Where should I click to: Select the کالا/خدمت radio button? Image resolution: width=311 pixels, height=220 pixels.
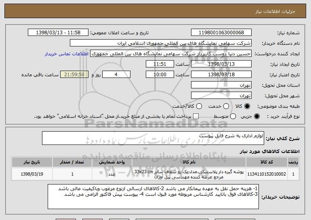(199, 107)
